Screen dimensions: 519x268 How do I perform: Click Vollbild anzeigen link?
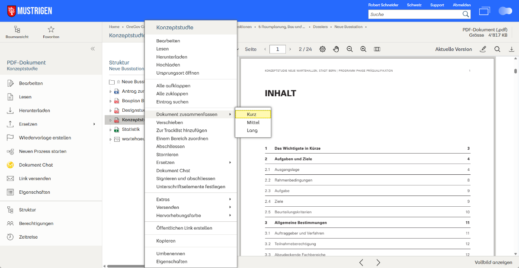(x=493, y=262)
